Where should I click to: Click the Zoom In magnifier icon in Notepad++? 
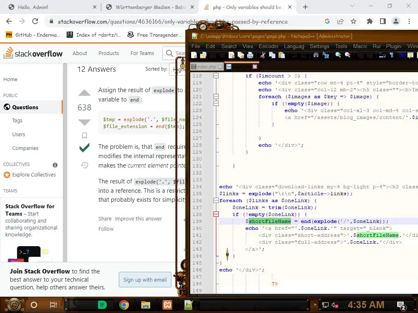tap(338, 55)
